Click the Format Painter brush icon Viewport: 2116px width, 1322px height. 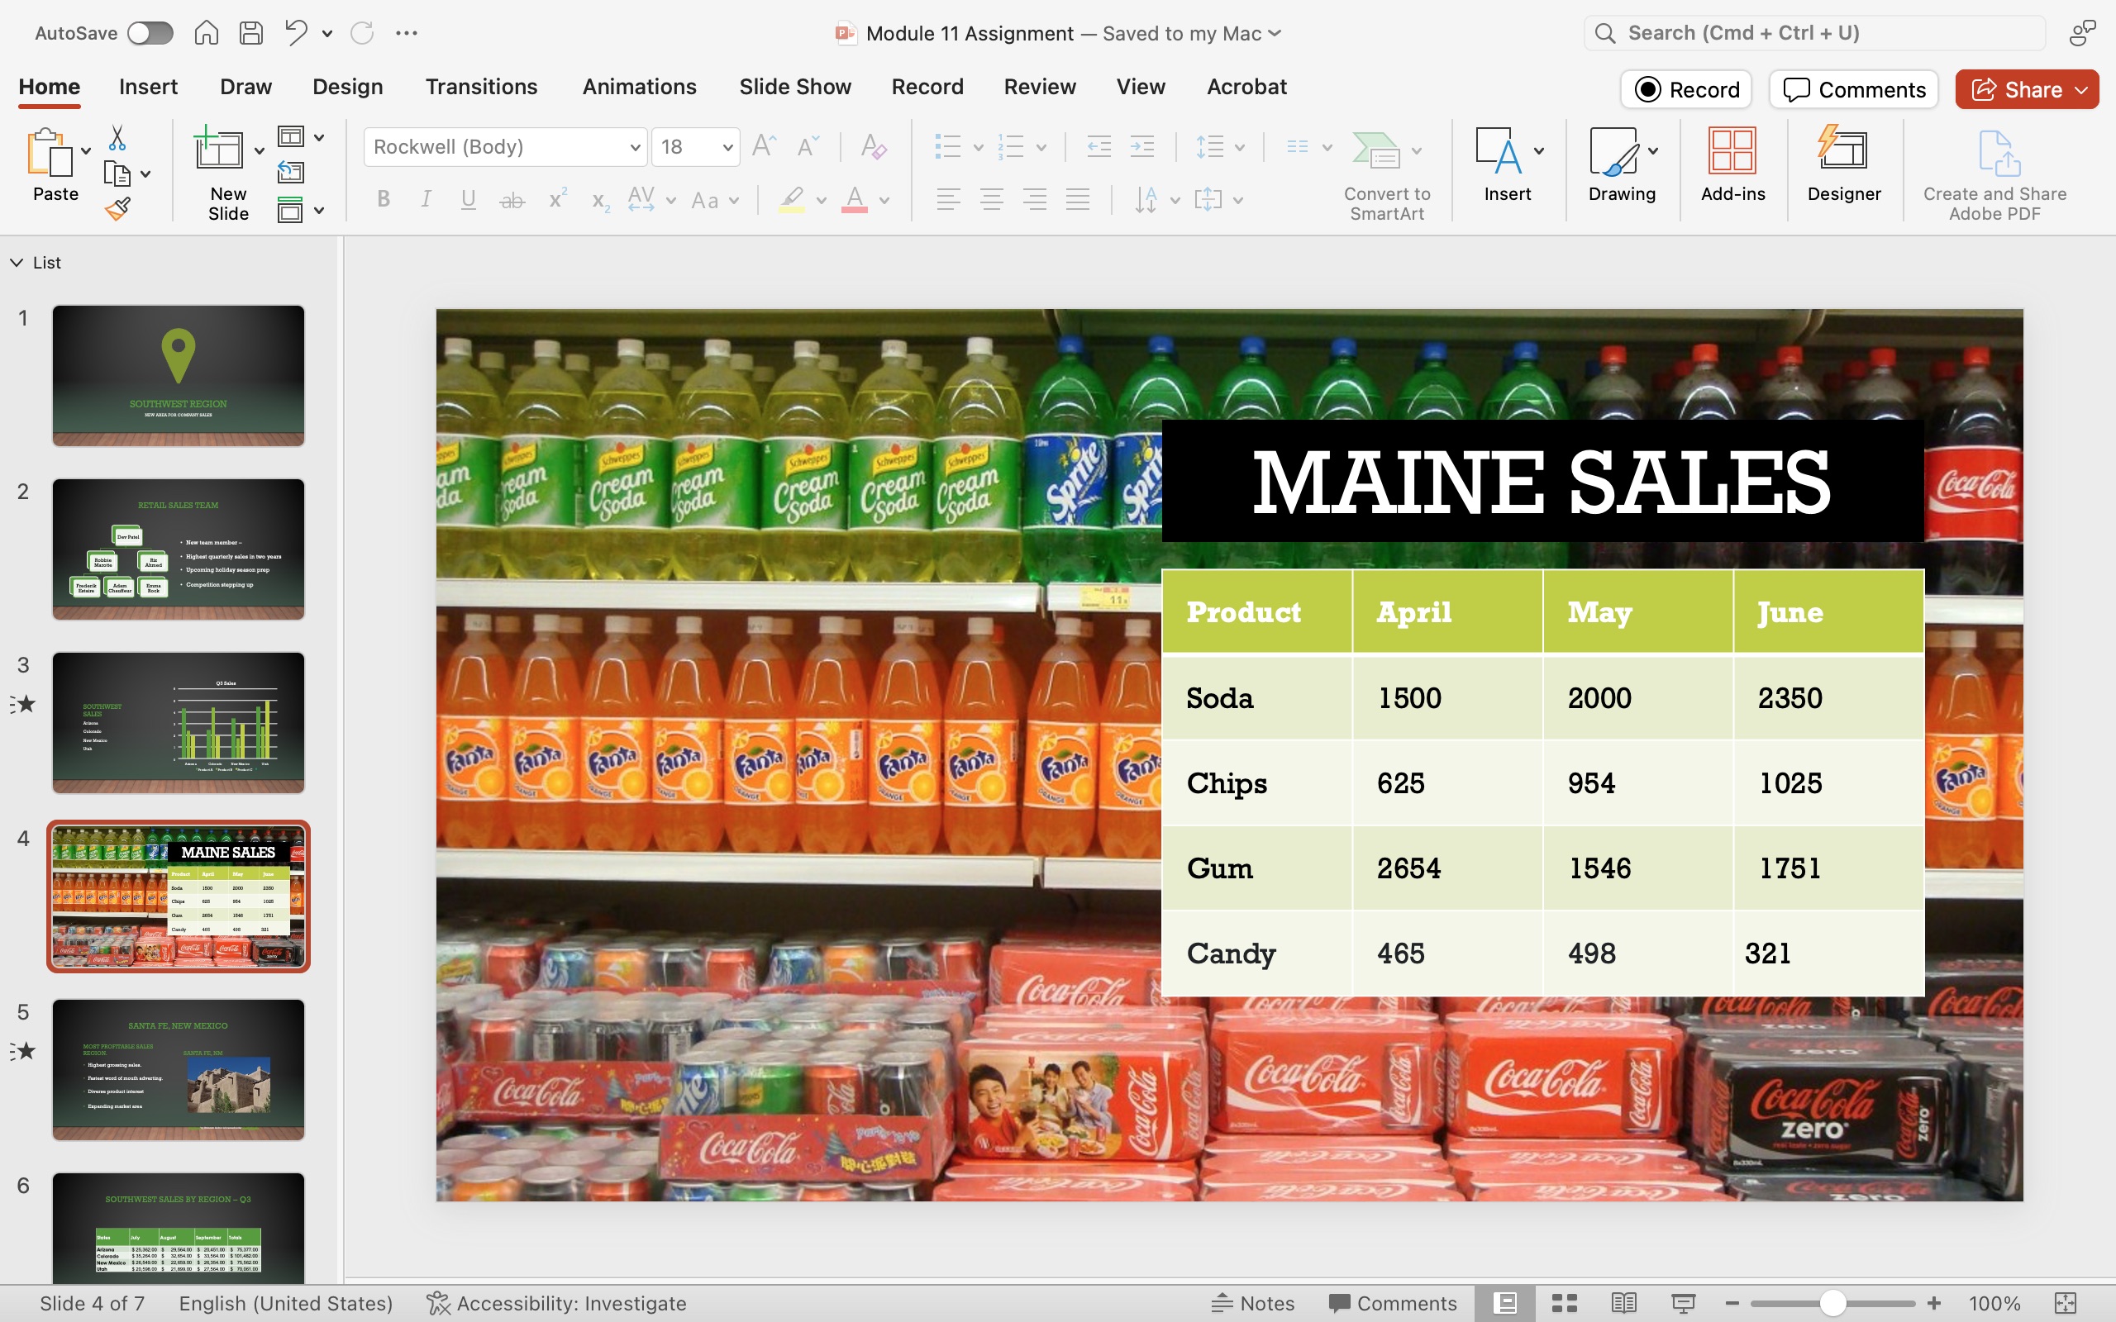tap(117, 208)
